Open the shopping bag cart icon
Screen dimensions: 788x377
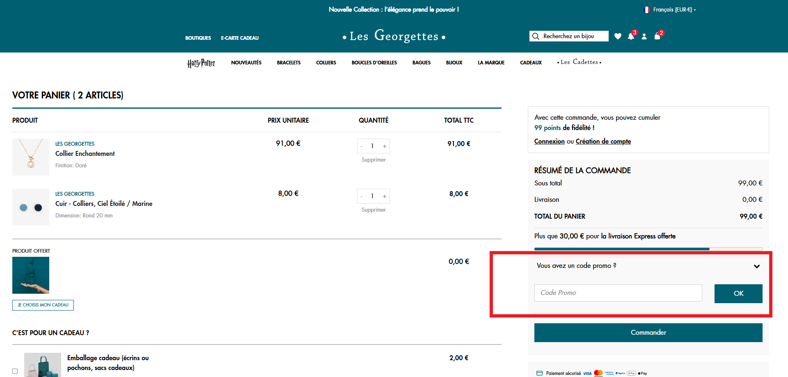[657, 36]
